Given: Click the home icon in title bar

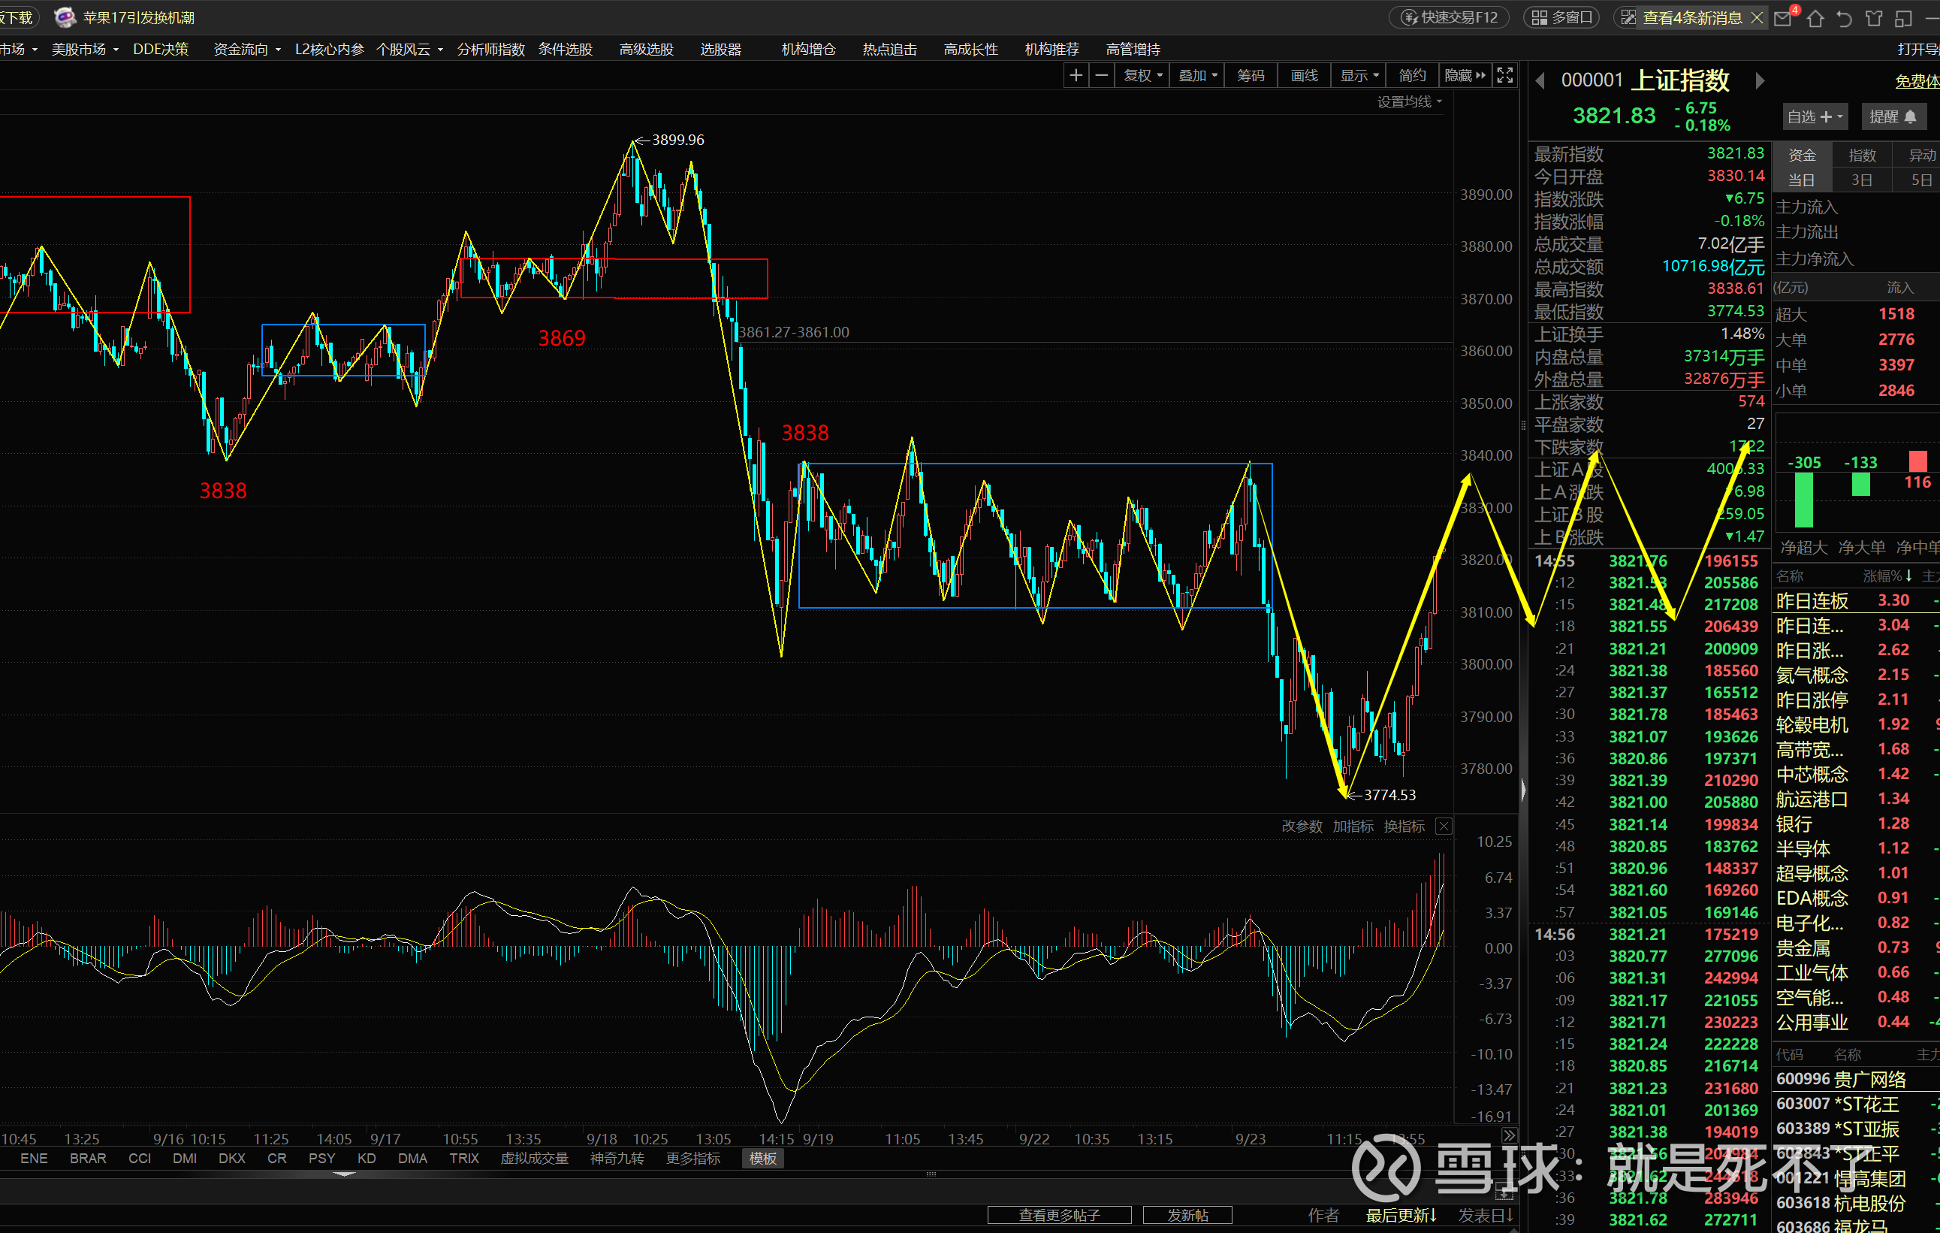Looking at the screenshot, I should [1815, 19].
